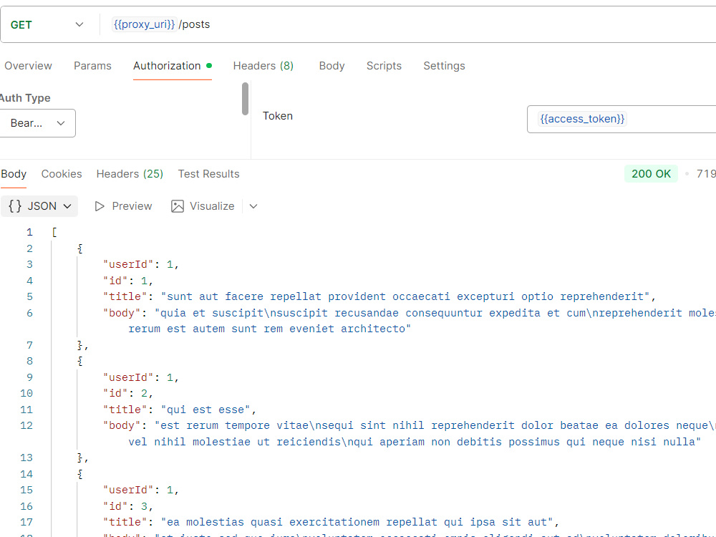This screenshot has width=716, height=537.
Task: Click the {{proxy_uri}} variable in URL
Action: pos(145,24)
